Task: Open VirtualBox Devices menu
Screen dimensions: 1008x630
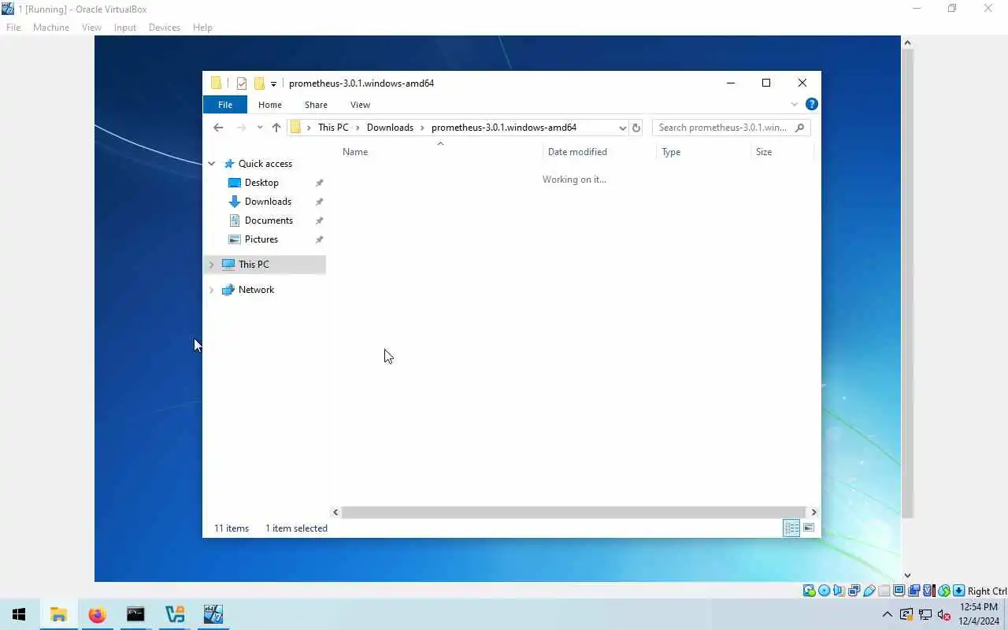Action: 164,28
